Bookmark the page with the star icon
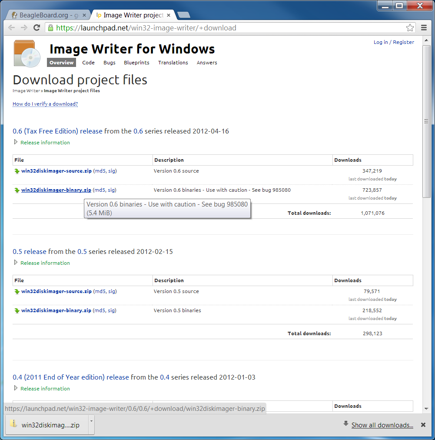 tap(410, 27)
